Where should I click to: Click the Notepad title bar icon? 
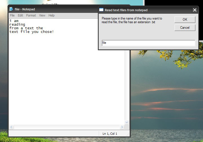[x=11, y=9]
